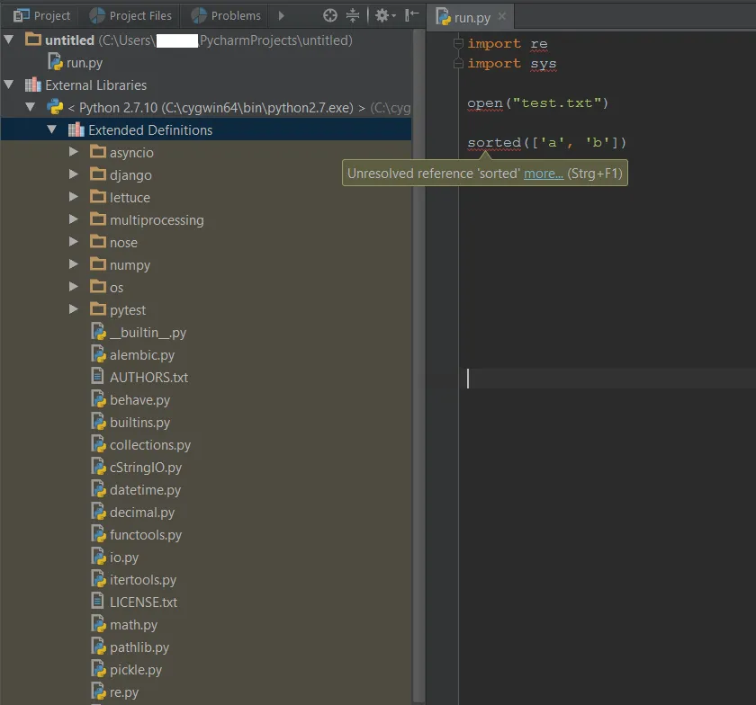This screenshot has height=705, width=756.
Task: Expand the django folder
Action: [74, 175]
